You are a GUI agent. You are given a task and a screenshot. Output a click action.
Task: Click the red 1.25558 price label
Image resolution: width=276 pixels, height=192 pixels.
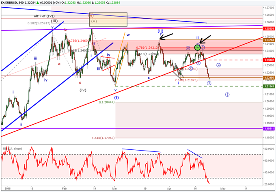[x=269, y=28]
